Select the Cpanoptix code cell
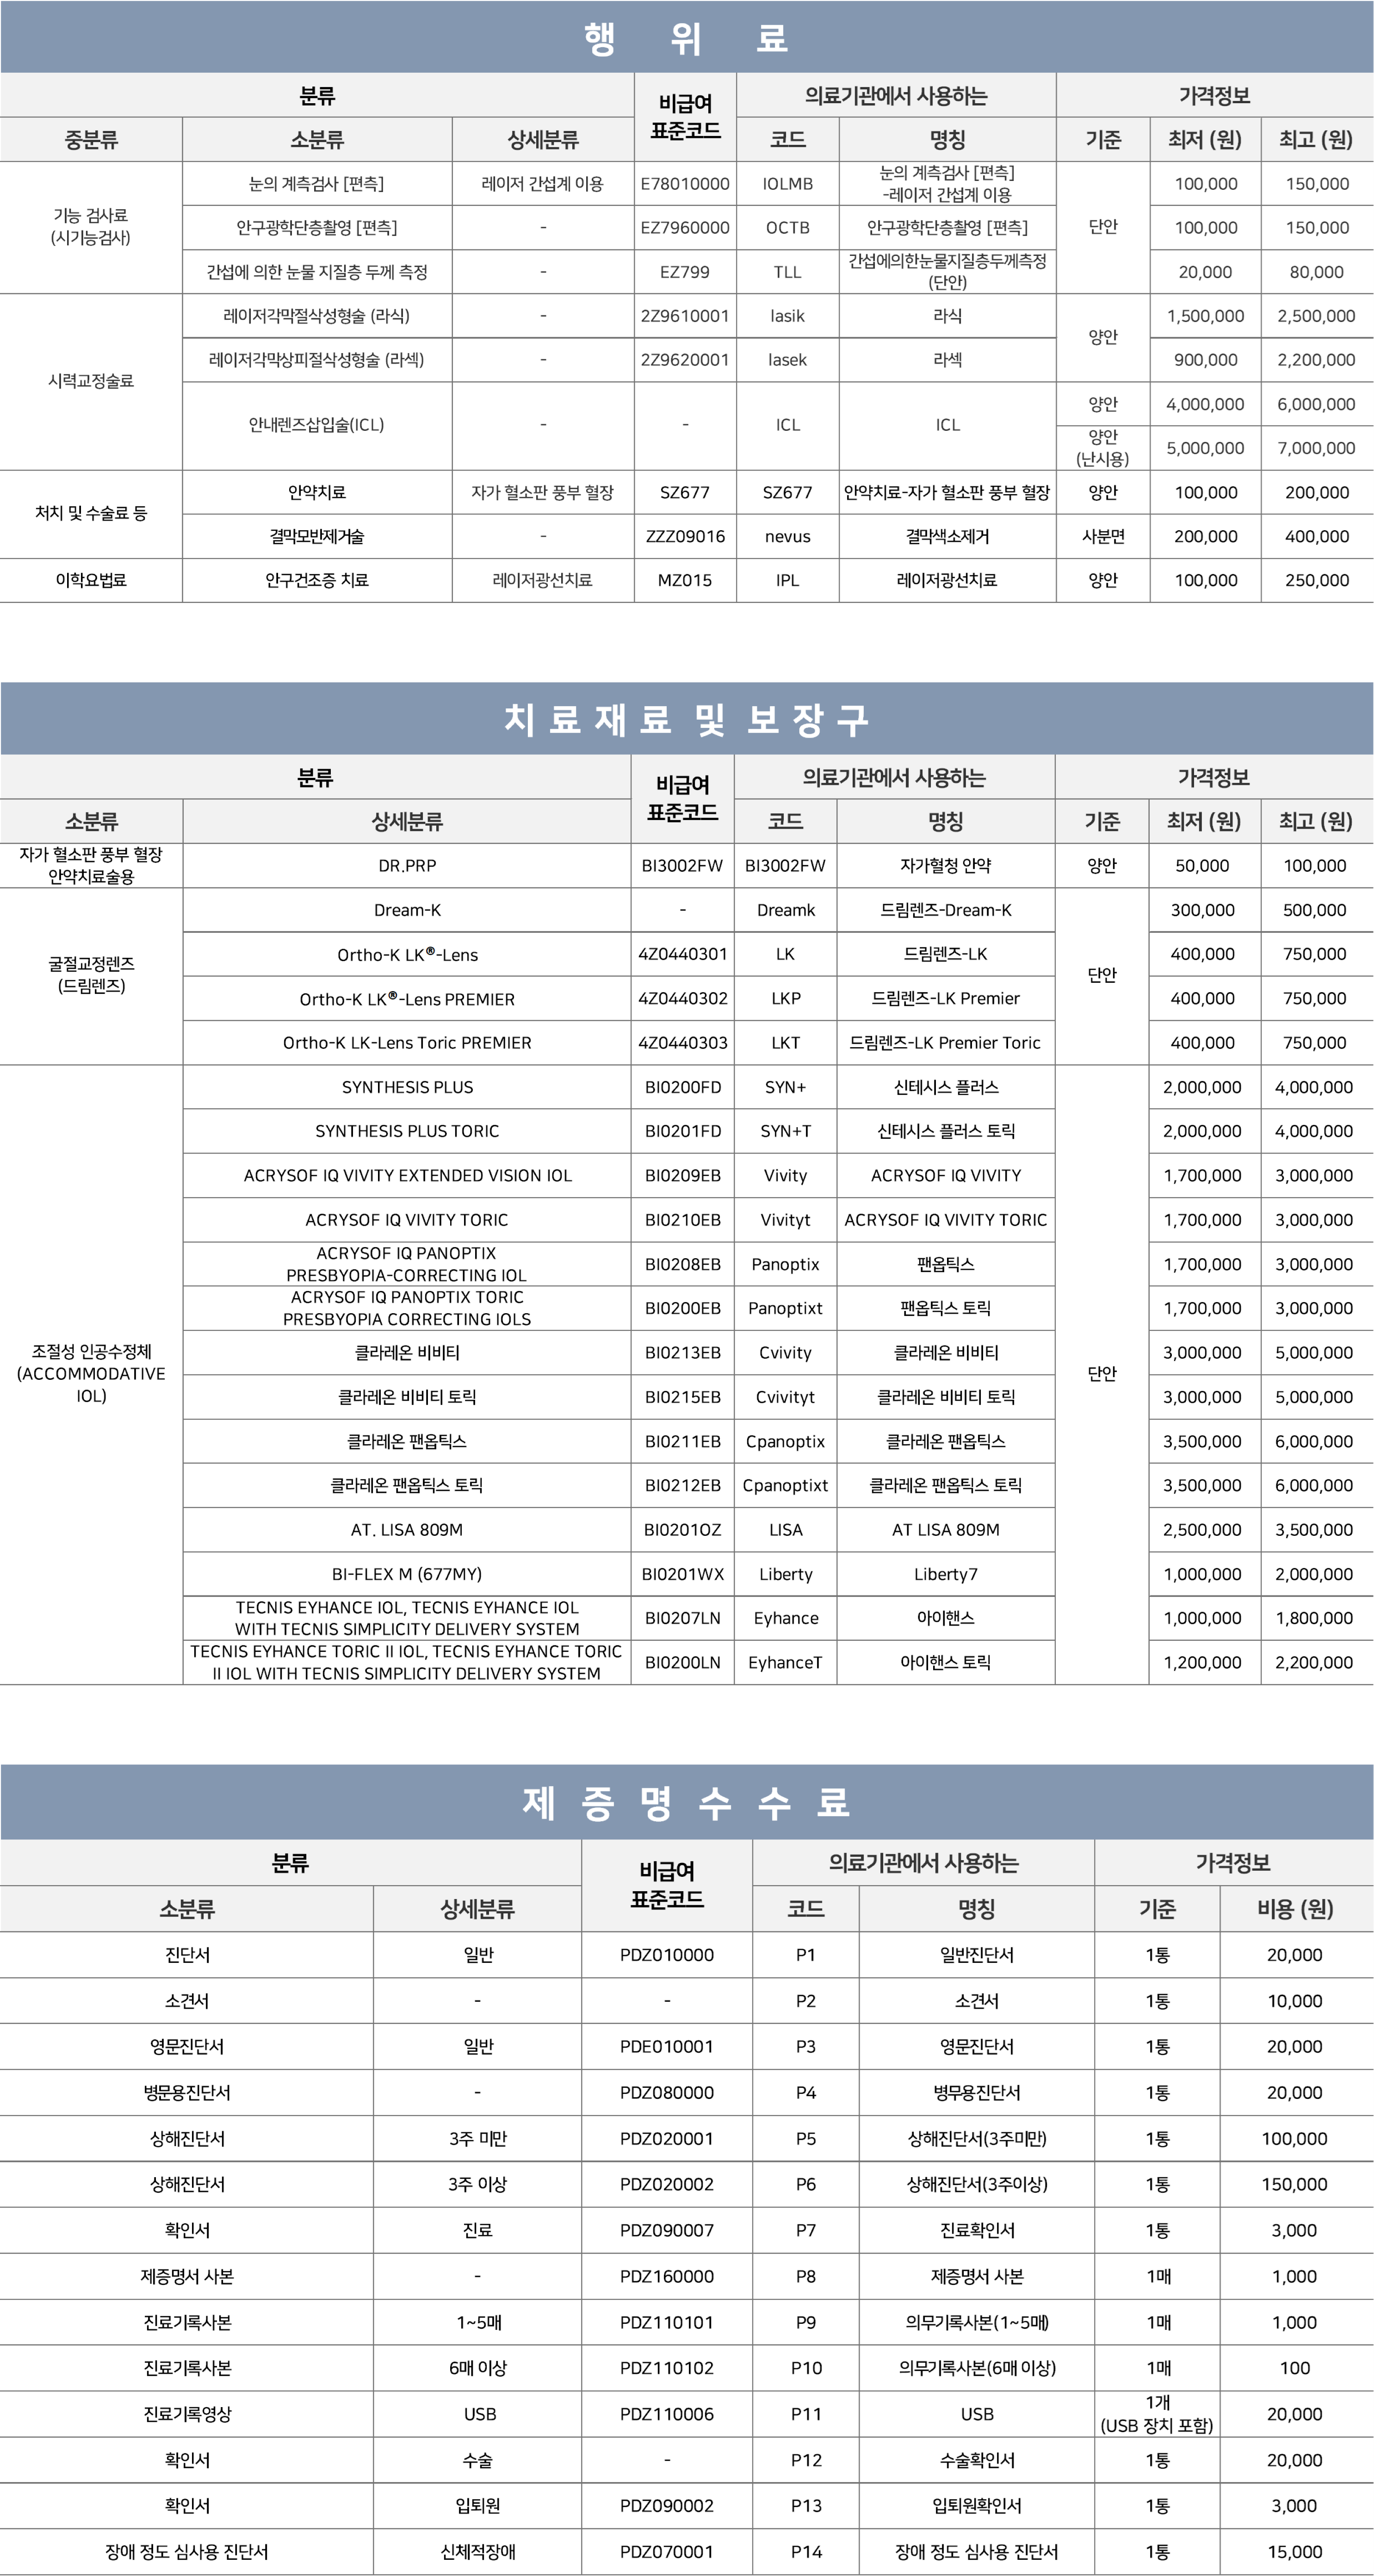Viewport: 1374px width, 2576px height. 785,1442
